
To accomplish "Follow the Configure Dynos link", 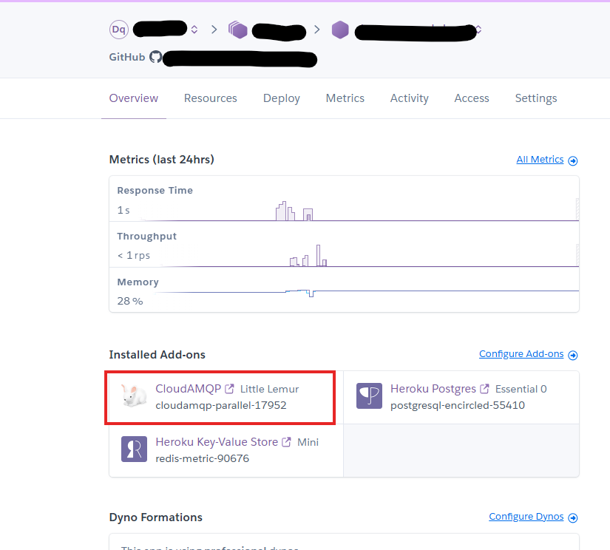I will [x=526, y=517].
